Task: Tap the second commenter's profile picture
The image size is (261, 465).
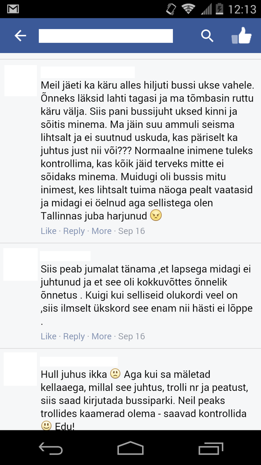Action: (21, 264)
